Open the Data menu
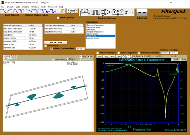Viewport: 190px width, 135px height. click(18, 7)
